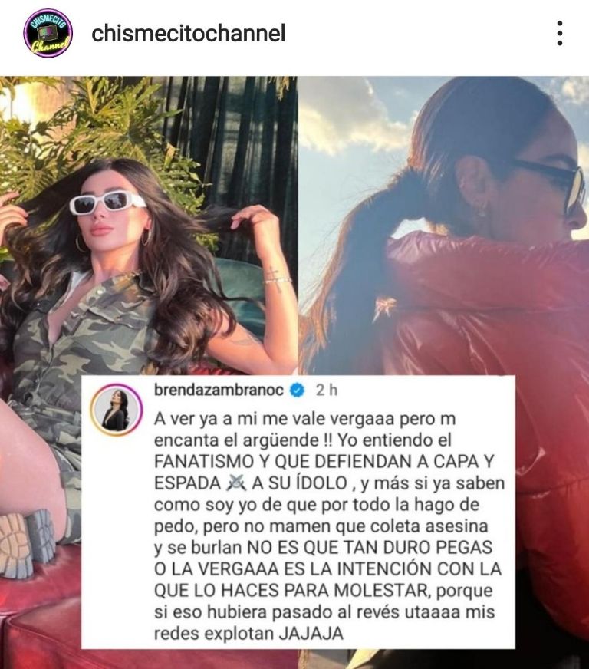Click the cross tattoo on the raised forearm
This screenshot has height=669, width=589.
pos(273,278)
